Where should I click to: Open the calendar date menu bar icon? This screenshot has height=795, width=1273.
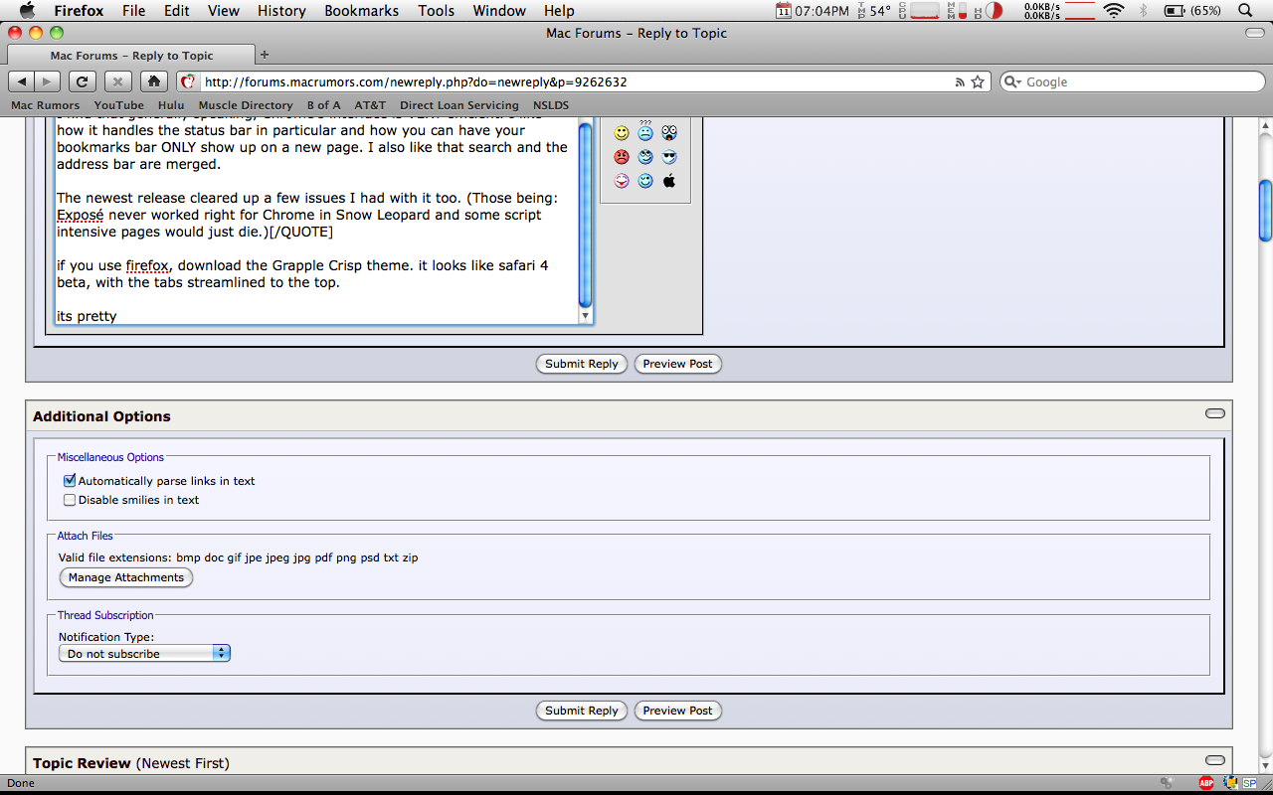784,11
